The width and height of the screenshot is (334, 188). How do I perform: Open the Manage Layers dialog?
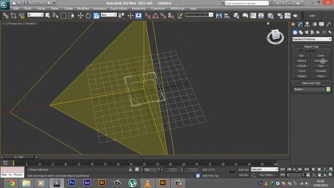coord(236,16)
